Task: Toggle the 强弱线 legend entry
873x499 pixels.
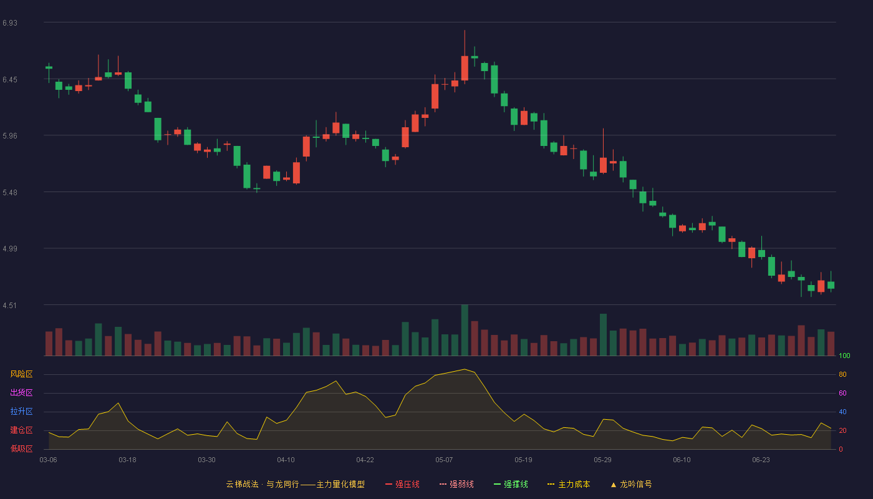Action: [x=456, y=484]
